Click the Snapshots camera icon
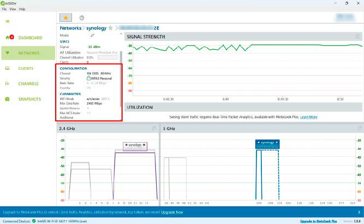Screen dimensions: 364x224 tap(8, 99)
